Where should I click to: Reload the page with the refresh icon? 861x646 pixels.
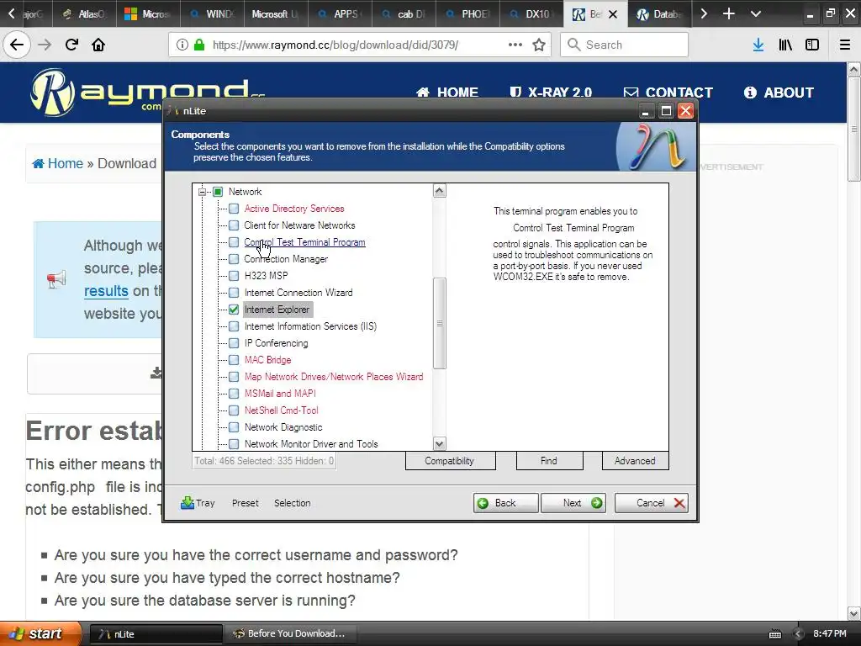(71, 45)
